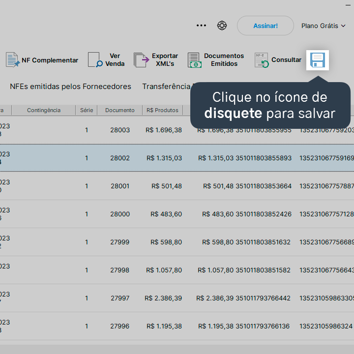Click product value R$ 1.195,38 in R$ Produtos column

pos(164,326)
